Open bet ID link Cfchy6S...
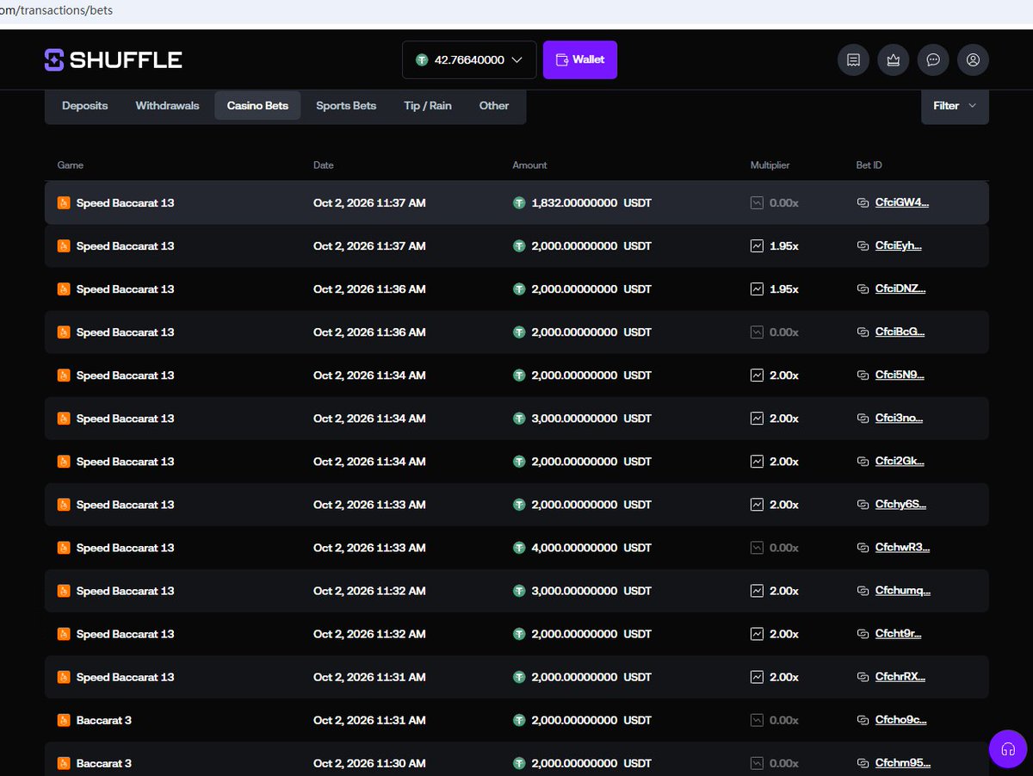This screenshot has width=1033, height=776. click(x=900, y=505)
